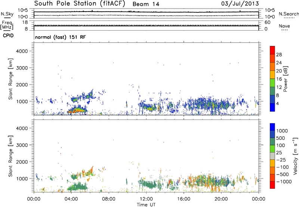Click the gray segment of velocity color bar
The height and width of the screenshot is (207, 299).
pos(272,156)
